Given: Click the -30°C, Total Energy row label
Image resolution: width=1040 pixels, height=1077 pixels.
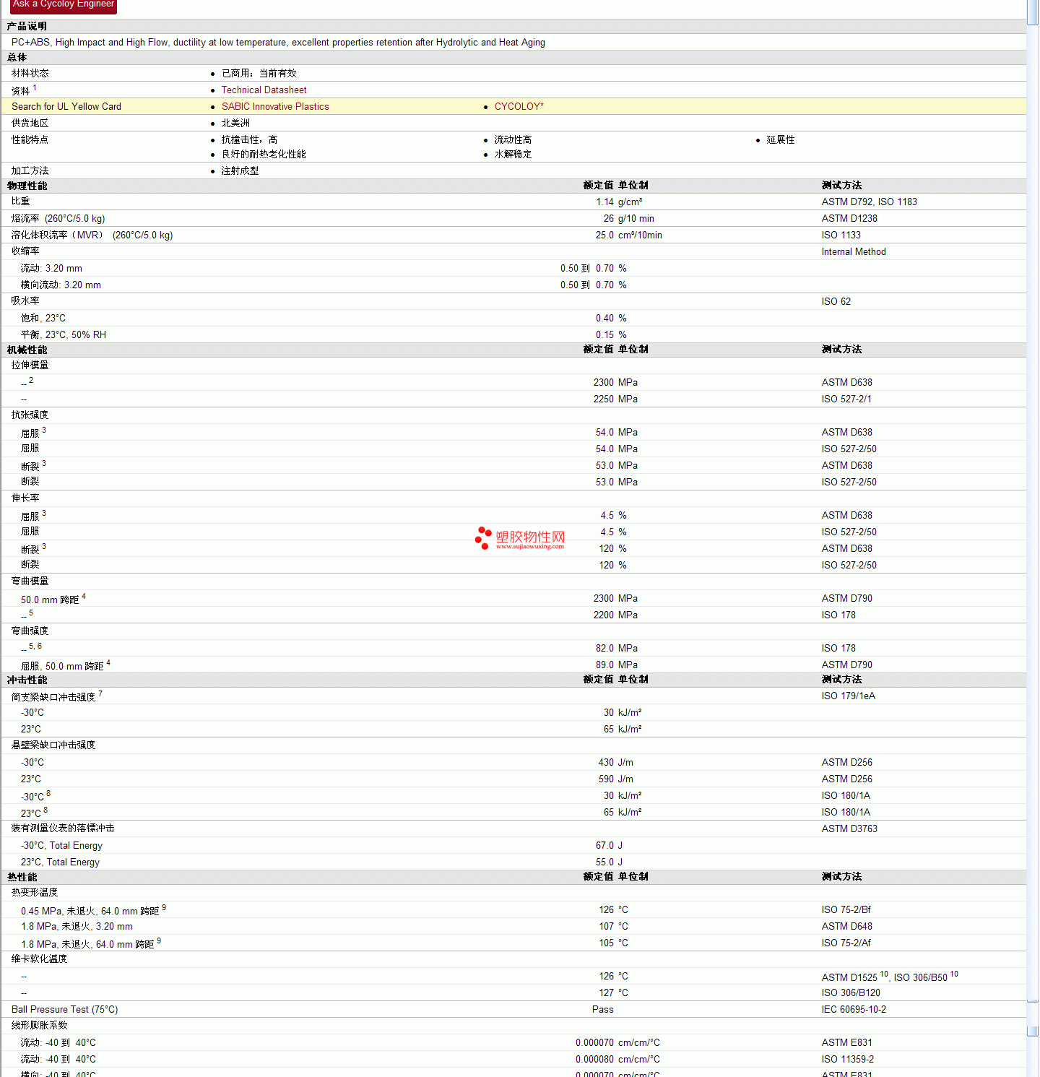Looking at the screenshot, I should (x=61, y=846).
